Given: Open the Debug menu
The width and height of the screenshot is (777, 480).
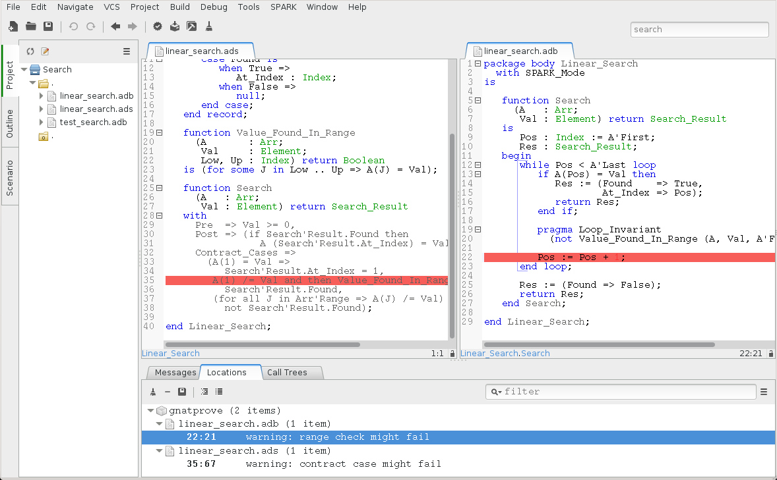Looking at the screenshot, I should tap(214, 7).
